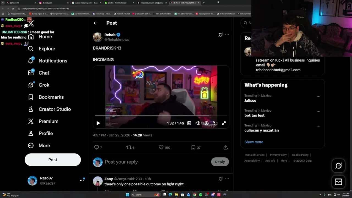352x198 pixels.
Task: Open Explore search icon in sidebar
Action: 31,49
